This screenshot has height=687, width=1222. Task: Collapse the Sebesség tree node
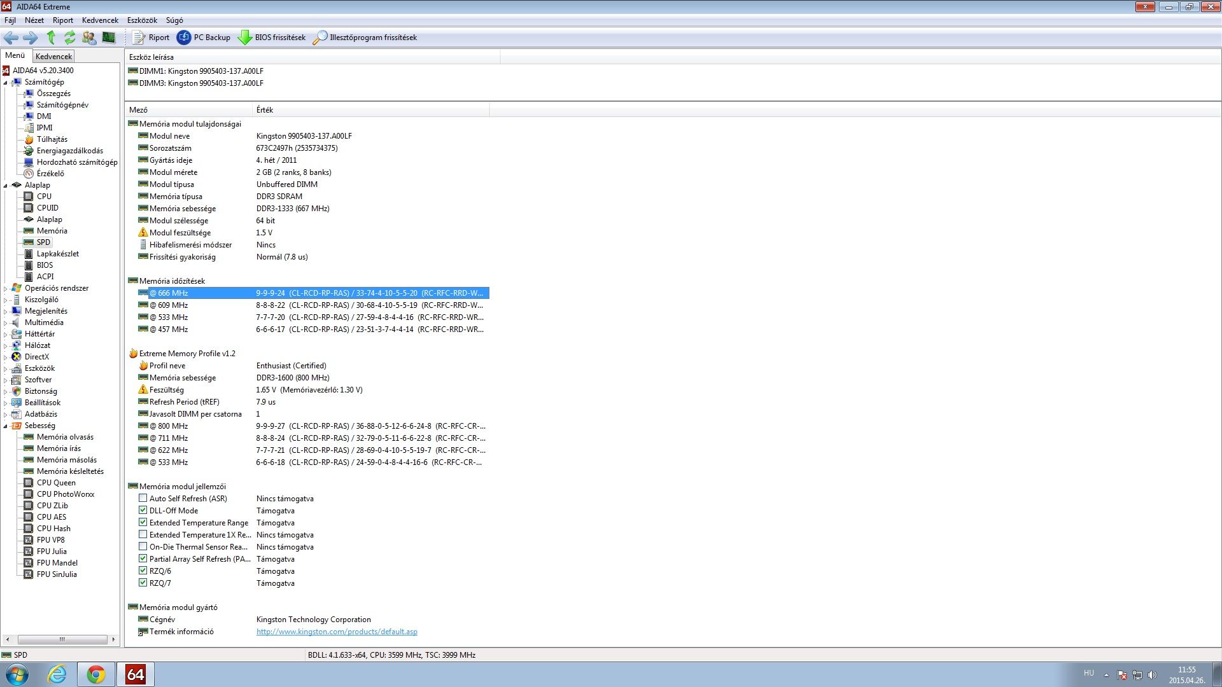coord(6,426)
